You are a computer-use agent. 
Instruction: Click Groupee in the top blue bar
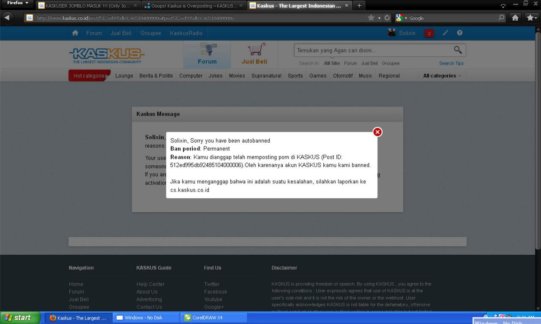click(x=150, y=33)
